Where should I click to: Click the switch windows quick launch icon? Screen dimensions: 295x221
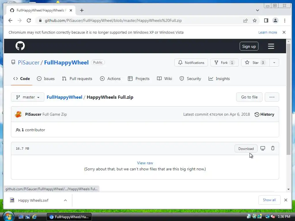click(x=27, y=217)
